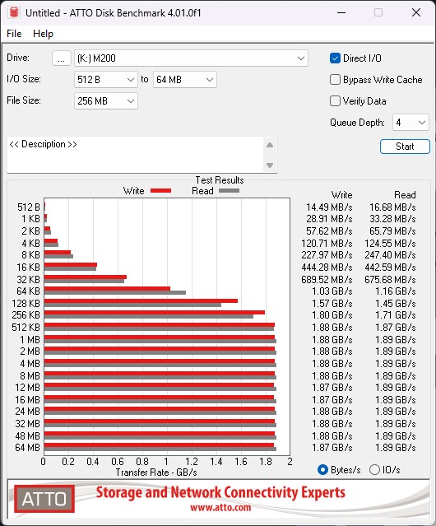
Task: Click the red Write legend swatch
Action: (161, 190)
